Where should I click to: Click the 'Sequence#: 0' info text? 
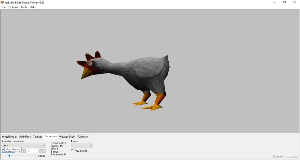(x=58, y=143)
